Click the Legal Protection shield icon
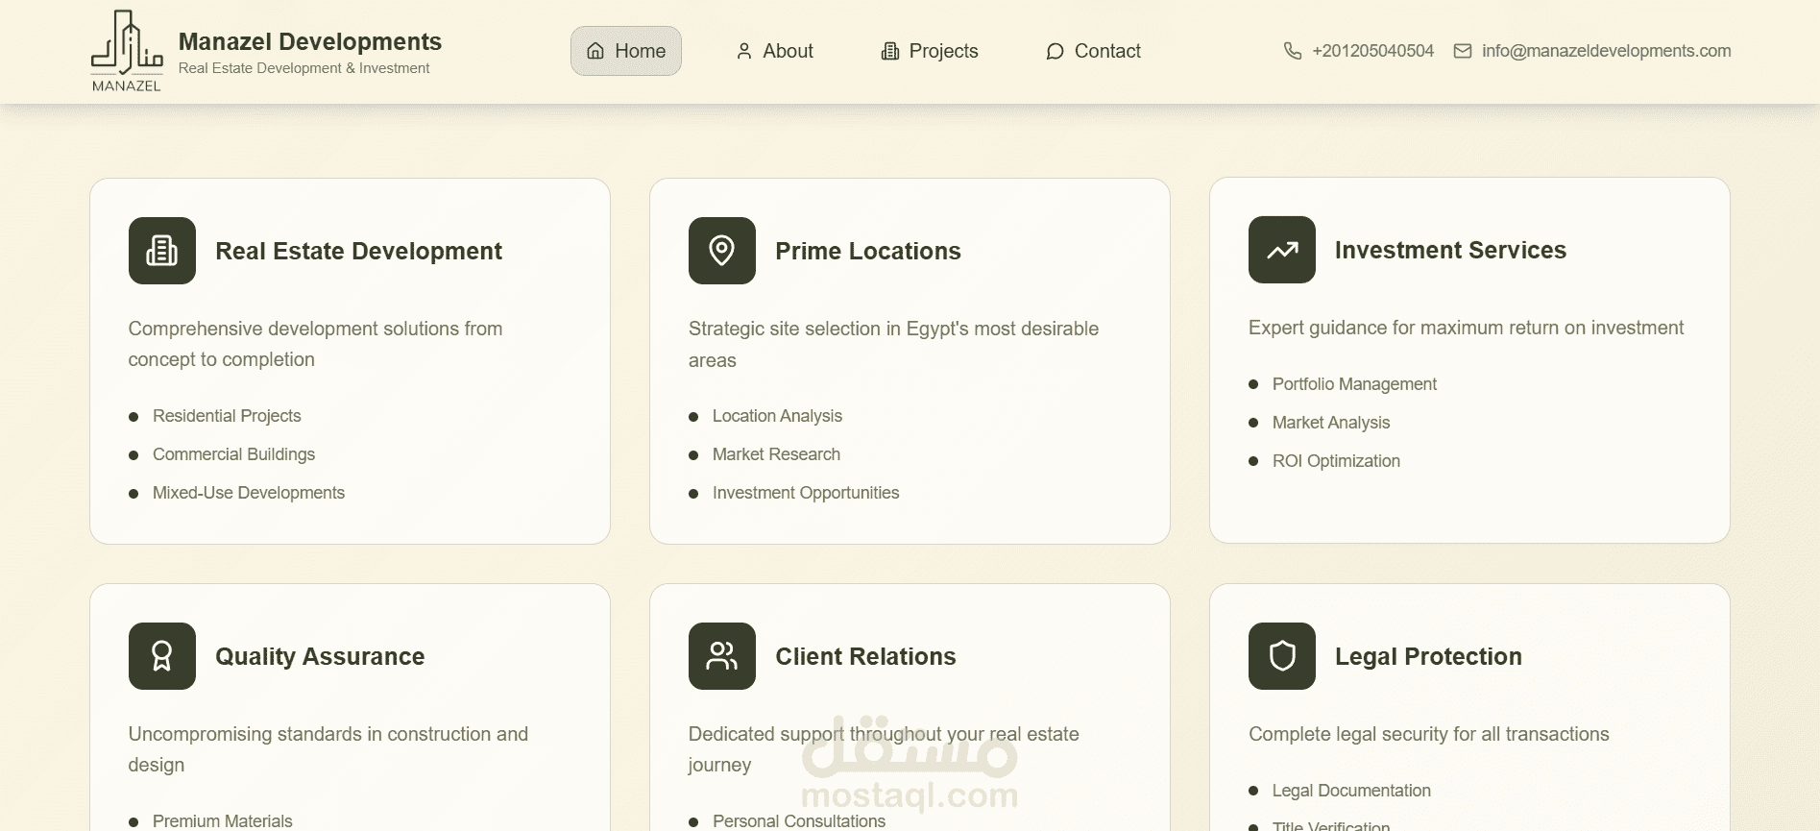This screenshot has height=831, width=1820. point(1282,656)
